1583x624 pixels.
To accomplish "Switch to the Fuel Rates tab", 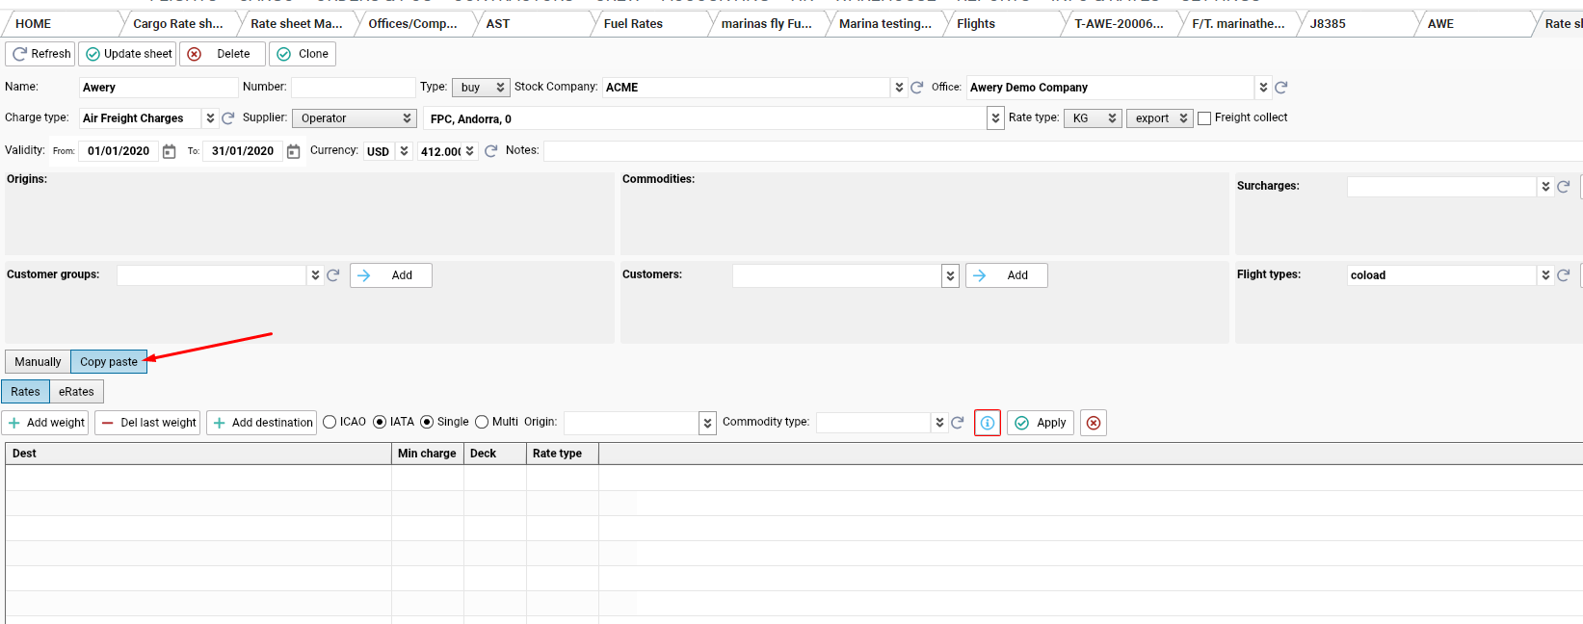I will (x=633, y=24).
